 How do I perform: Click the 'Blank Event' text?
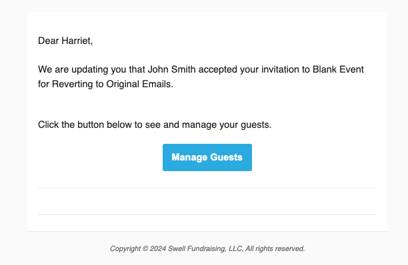(338, 69)
